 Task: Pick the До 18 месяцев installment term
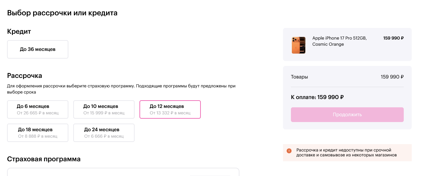[38, 133]
